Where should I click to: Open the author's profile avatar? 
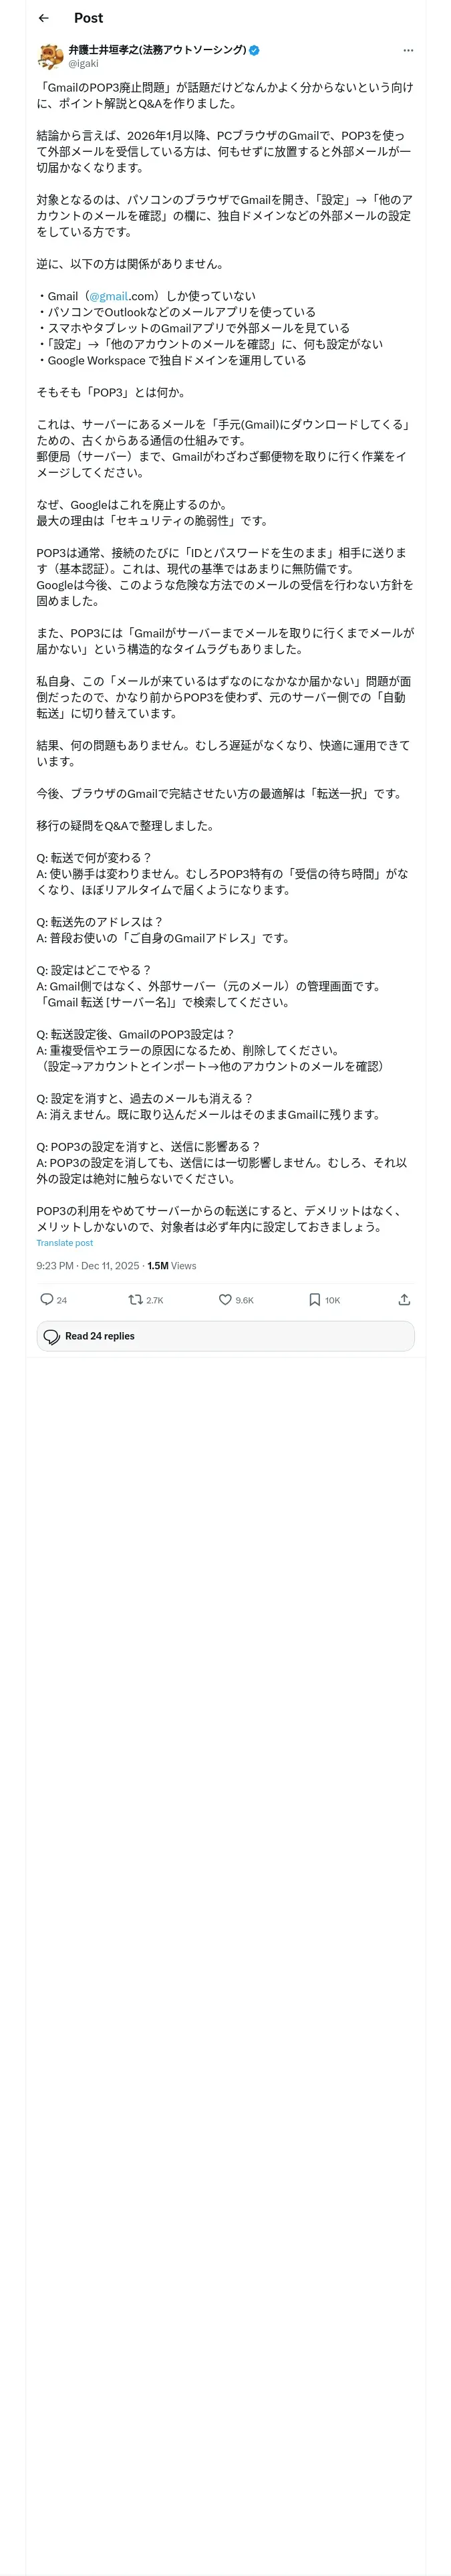point(50,56)
